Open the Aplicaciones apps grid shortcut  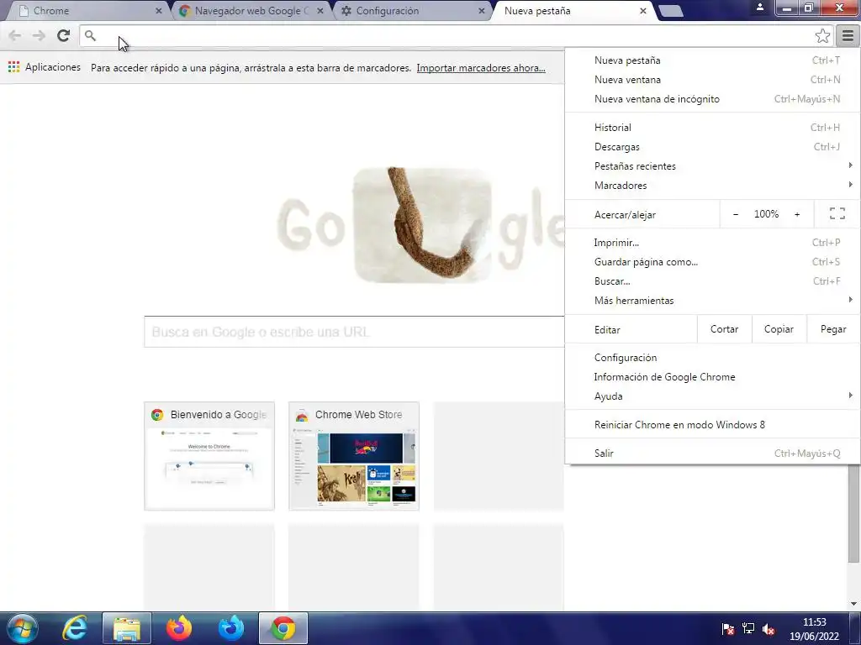[x=44, y=67]
